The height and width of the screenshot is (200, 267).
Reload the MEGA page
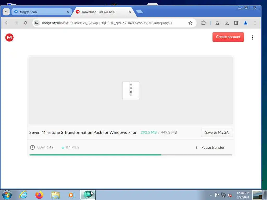pyautogui.click(x=26, y=23)
